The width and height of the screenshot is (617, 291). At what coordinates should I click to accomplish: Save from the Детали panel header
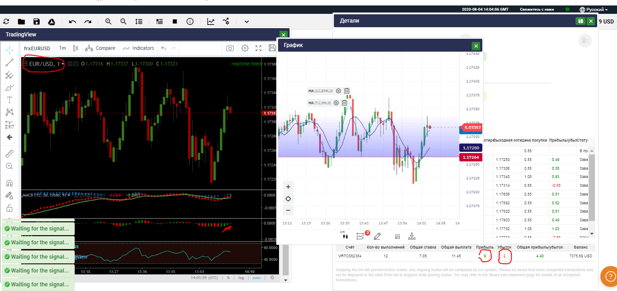coord(580,21)
